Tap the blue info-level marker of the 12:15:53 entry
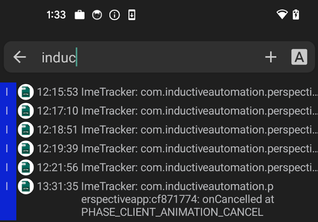The width and height of the screenshot is (318, 222). [x=7, y=92]
